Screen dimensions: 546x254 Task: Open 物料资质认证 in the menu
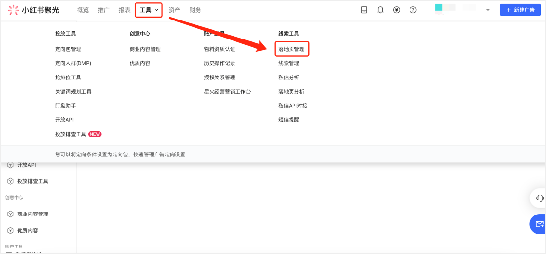(x=220, y=49)
